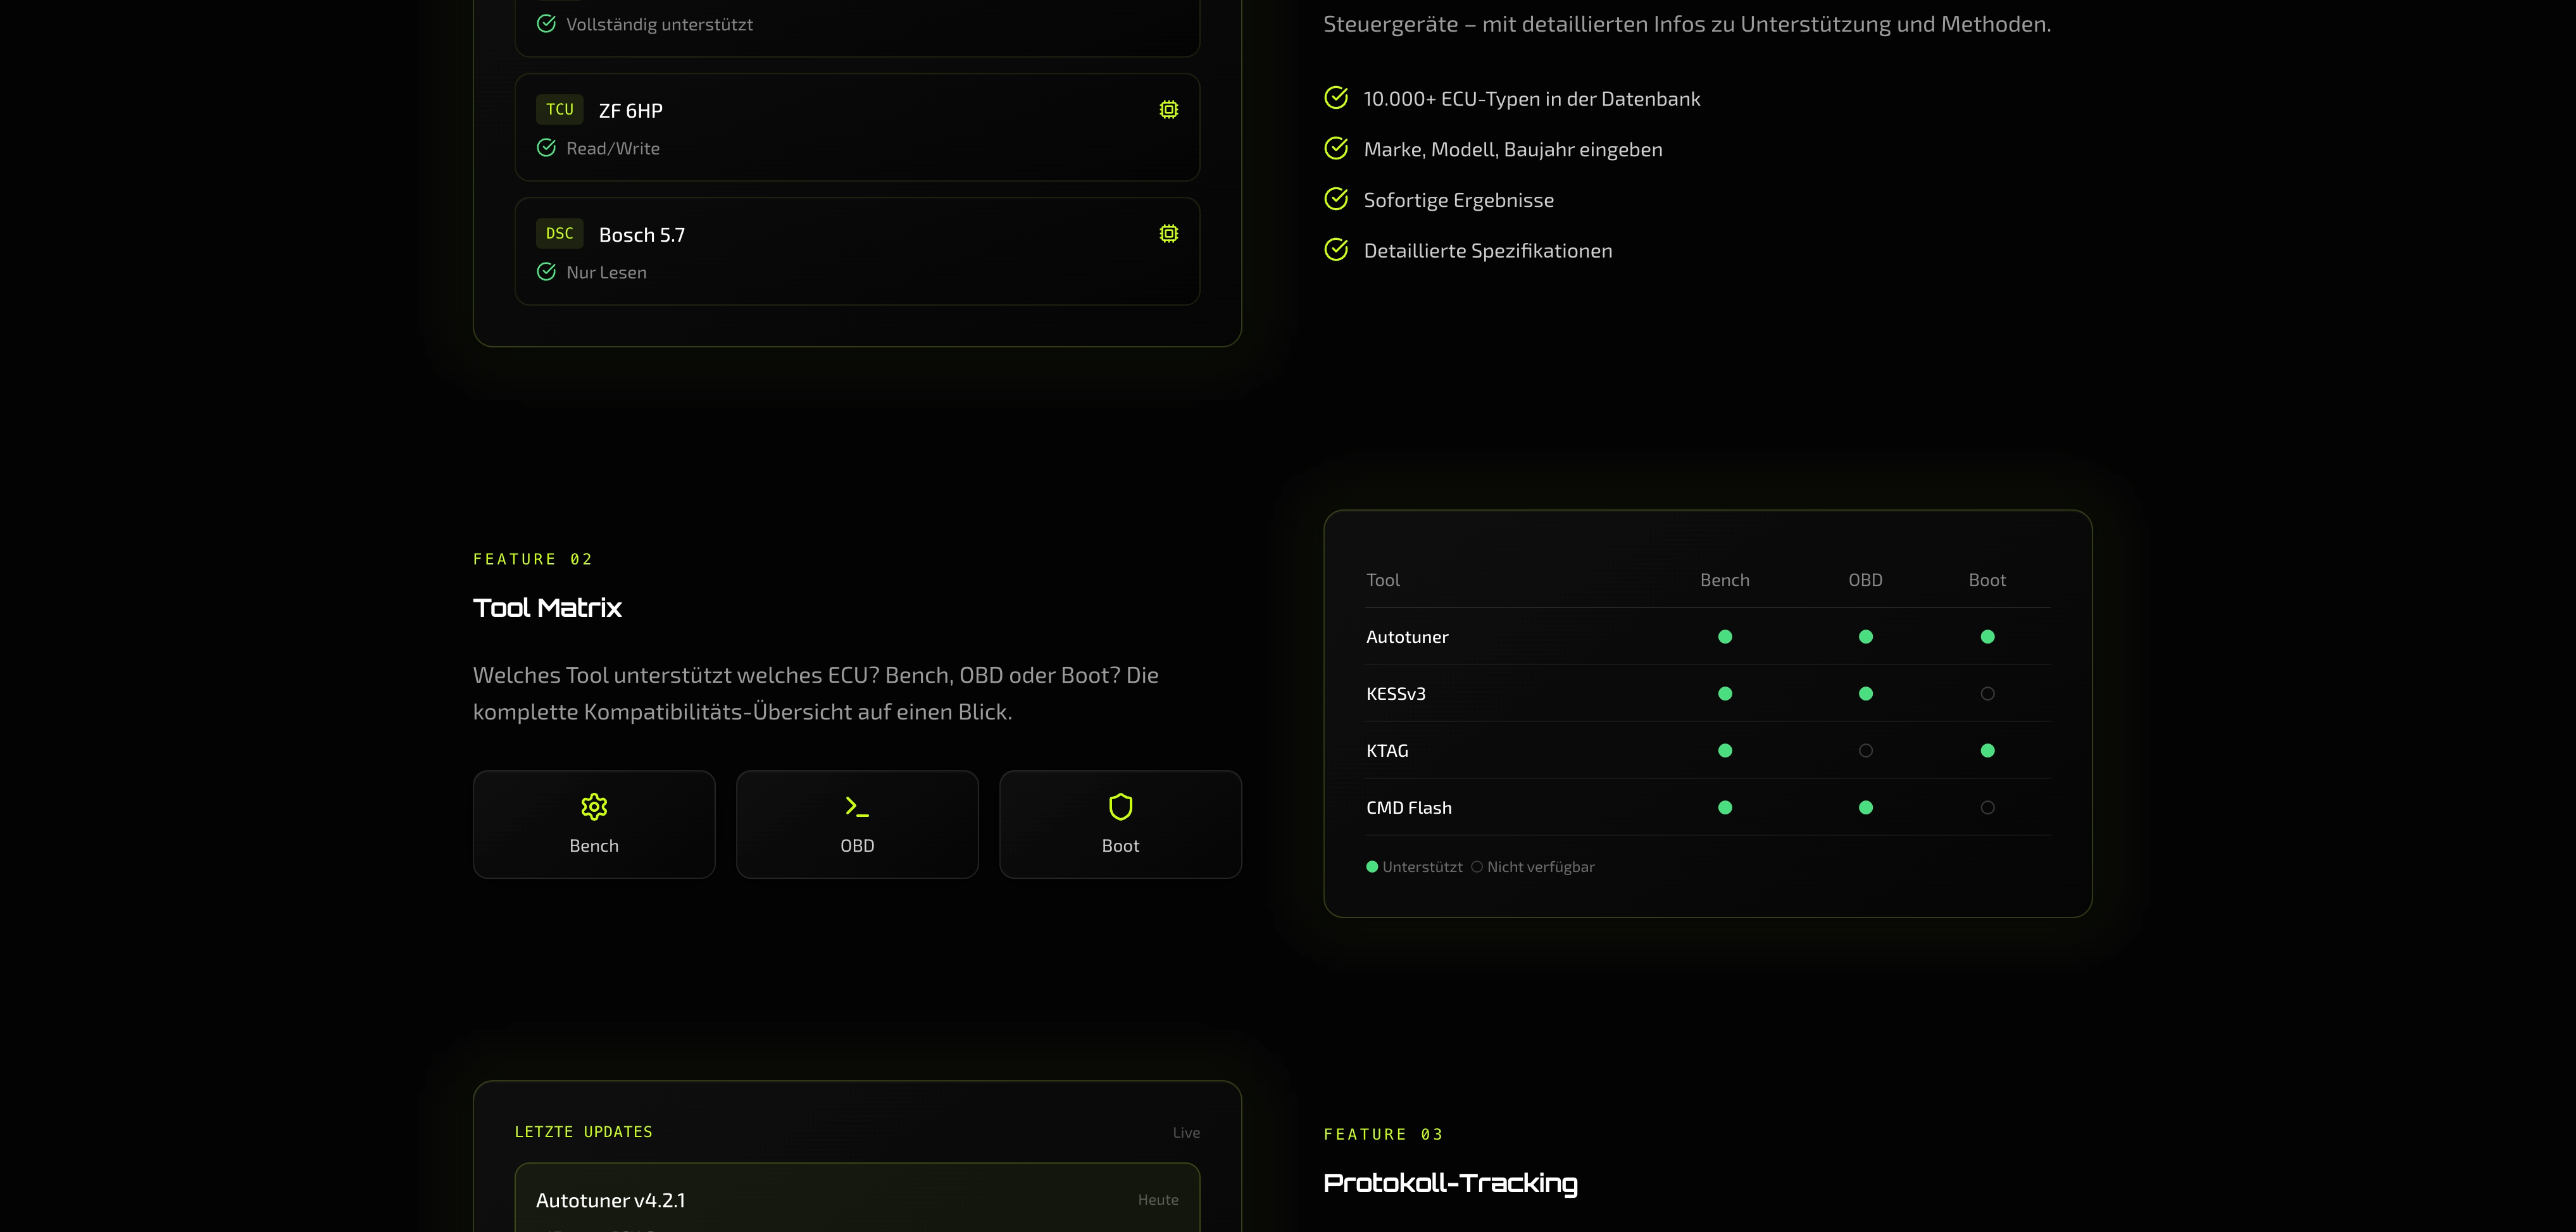Click checkmark next to 10.000+ ECU-Typen
Screen dimensions: 2576x1232
coord(1336,98)
